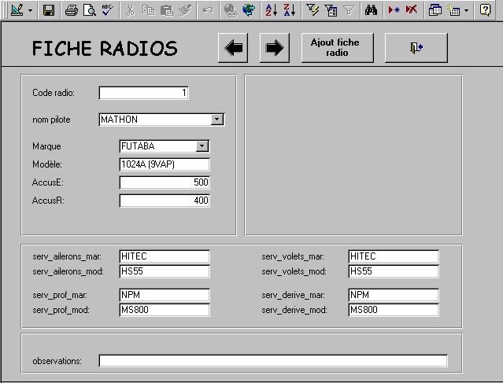Click the serv_prof_mar NPM field
The height and width of the screenshot is (383, 503).
point(165,295)
